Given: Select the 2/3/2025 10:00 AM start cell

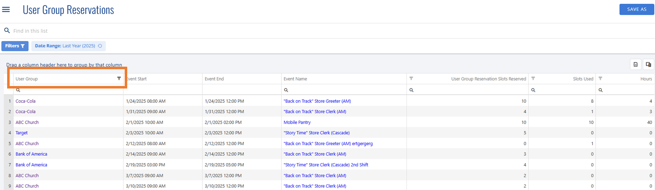Looking at the screenshot, I should (163, 133).
